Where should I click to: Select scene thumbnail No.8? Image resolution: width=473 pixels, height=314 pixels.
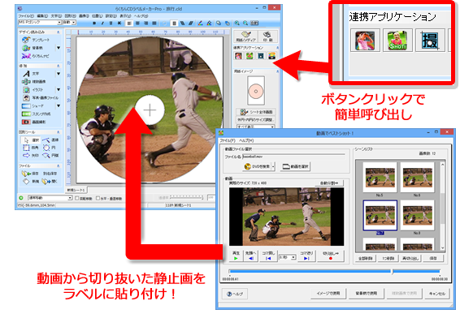417,216
